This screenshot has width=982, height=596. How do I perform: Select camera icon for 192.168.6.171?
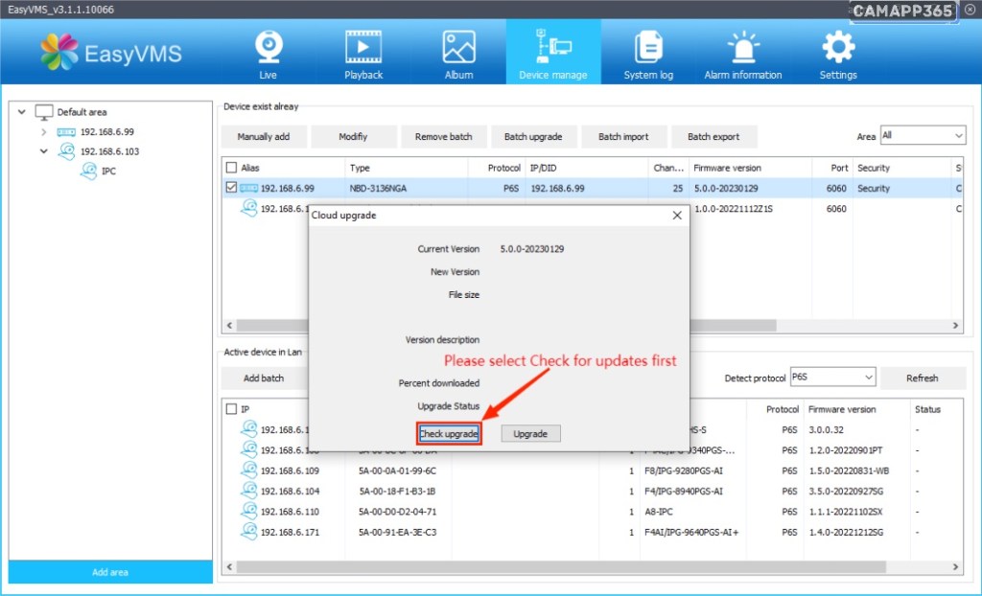(x=249, y=532)
